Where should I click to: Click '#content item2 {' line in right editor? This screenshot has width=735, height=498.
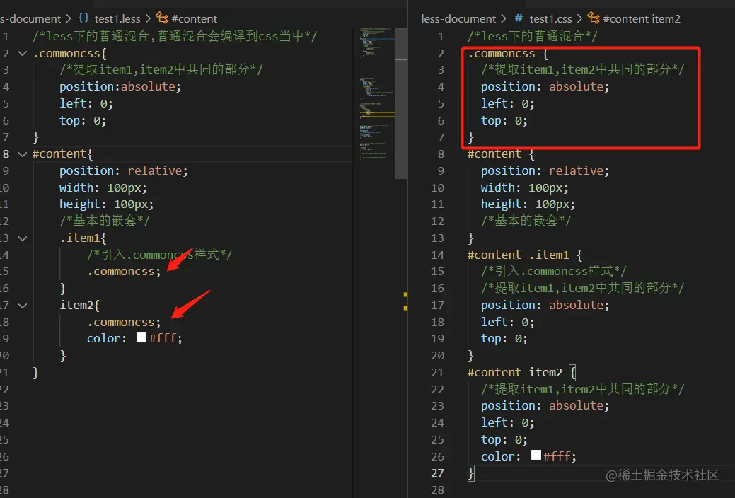[521, 372]
